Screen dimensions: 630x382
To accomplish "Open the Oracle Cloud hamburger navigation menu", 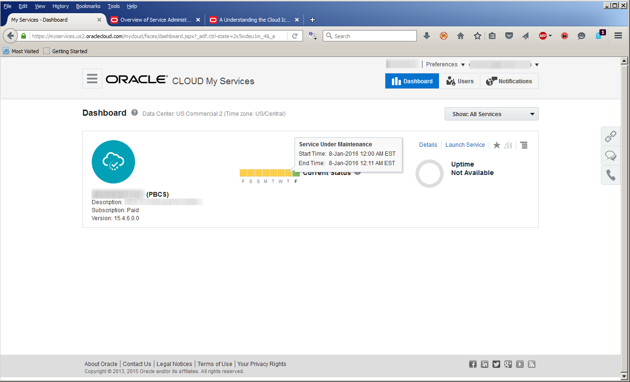I will 92,79.
